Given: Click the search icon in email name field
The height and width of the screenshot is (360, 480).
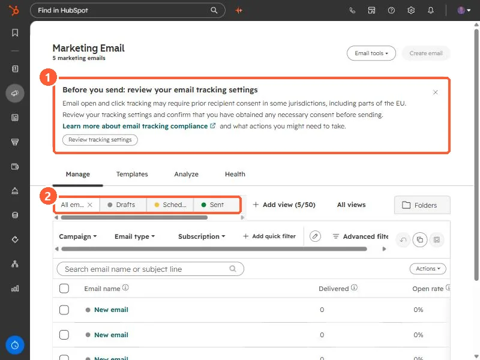Looking at the screenshot, I should pyautogui.click(x=233, y=269).
